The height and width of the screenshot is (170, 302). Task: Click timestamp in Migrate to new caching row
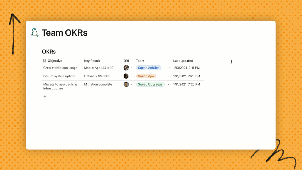pyautogui.click(x=187, y=84)
